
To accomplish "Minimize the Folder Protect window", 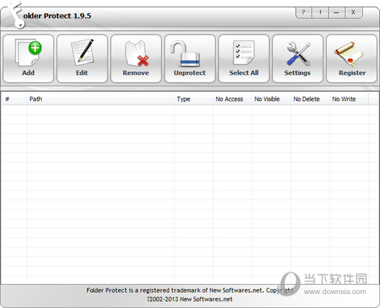I will [337, 13].
